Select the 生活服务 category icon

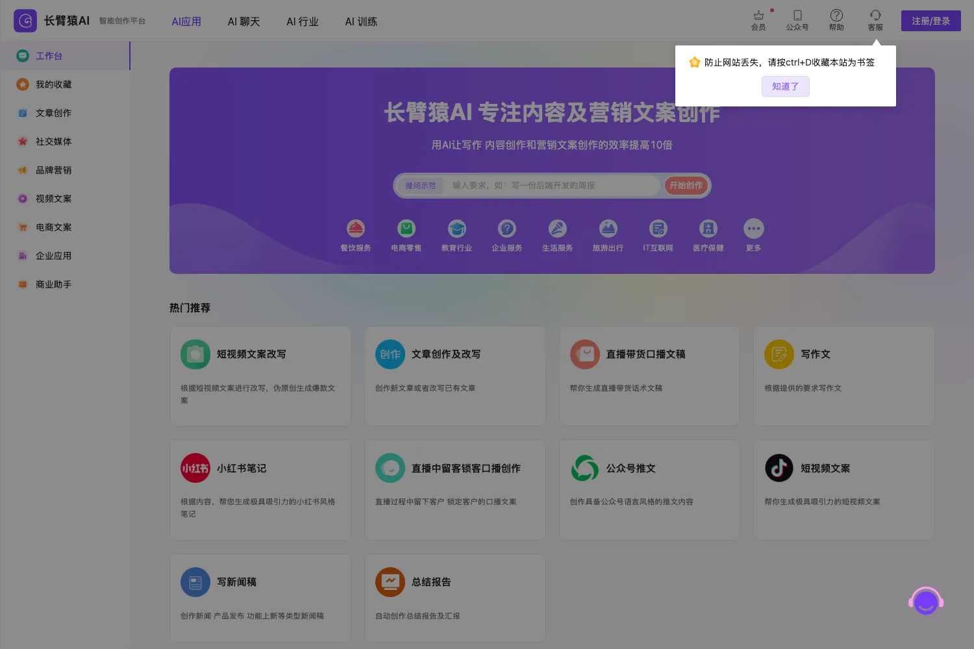pos(557,228)
